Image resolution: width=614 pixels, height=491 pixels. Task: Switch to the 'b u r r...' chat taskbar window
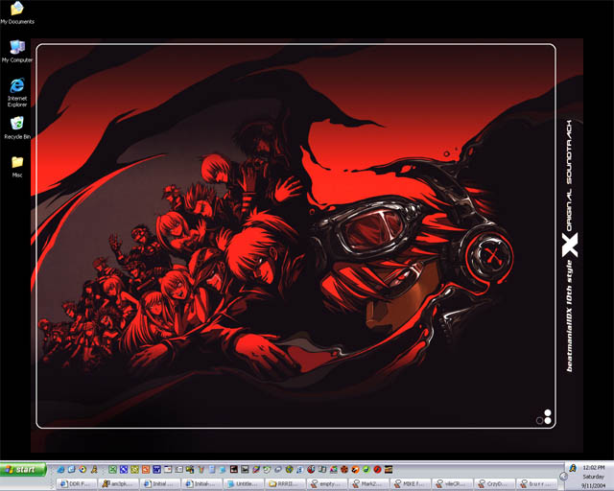[x=537, y=484]
